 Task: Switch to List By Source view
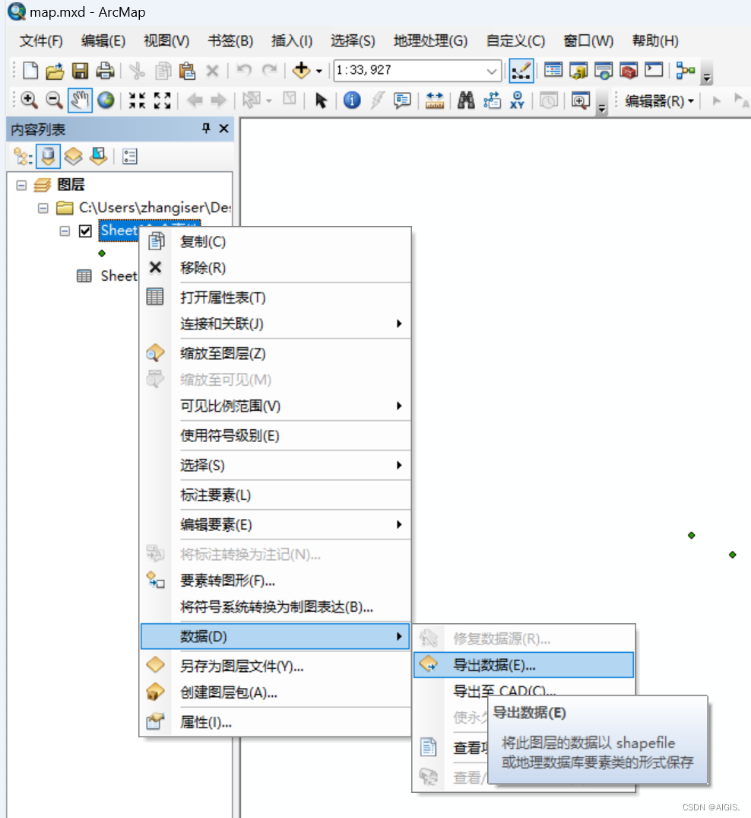coord(48,156)
